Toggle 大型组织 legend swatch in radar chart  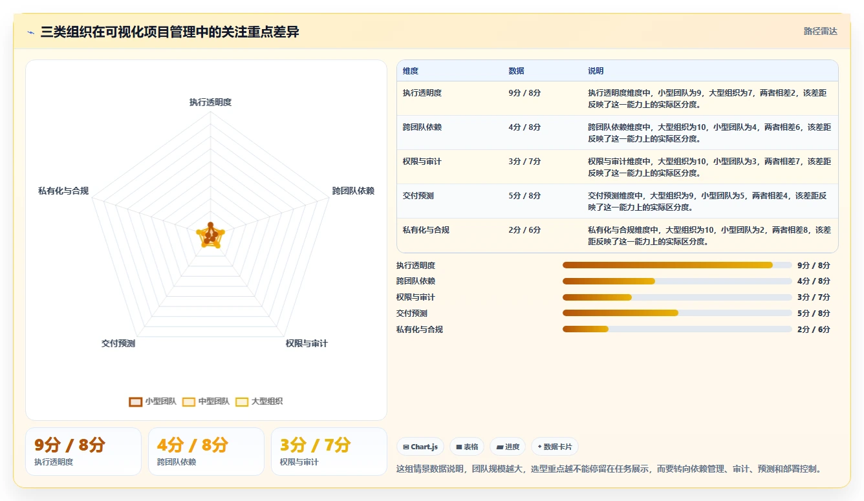(241, 401)
